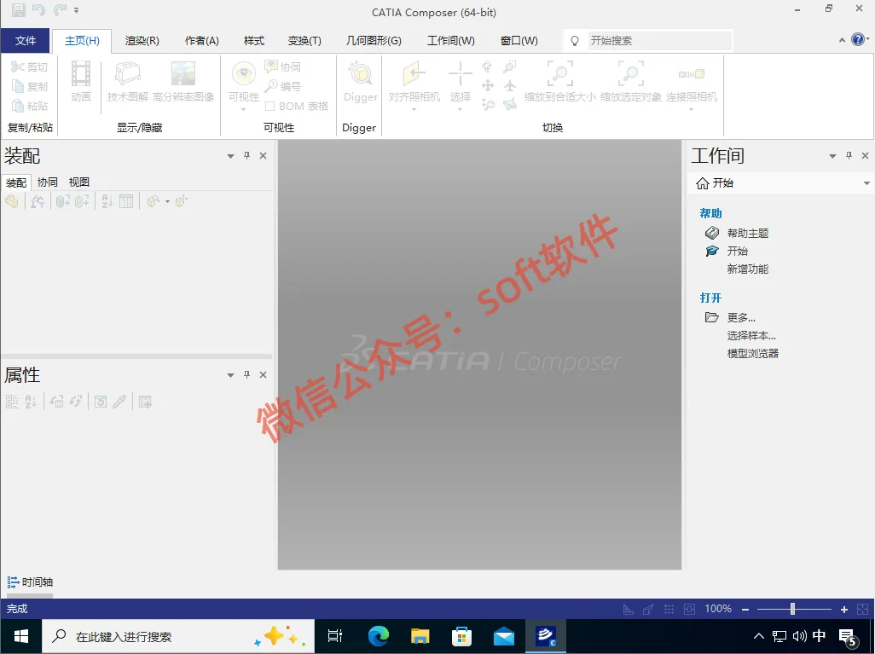
Task: Toggle auto-hide pin on 工作间 panel
Action: tap(849, 156)
